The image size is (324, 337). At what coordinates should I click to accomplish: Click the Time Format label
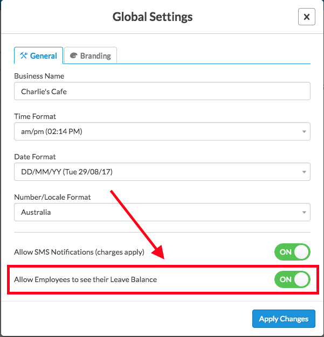click(x=35, y=116)
